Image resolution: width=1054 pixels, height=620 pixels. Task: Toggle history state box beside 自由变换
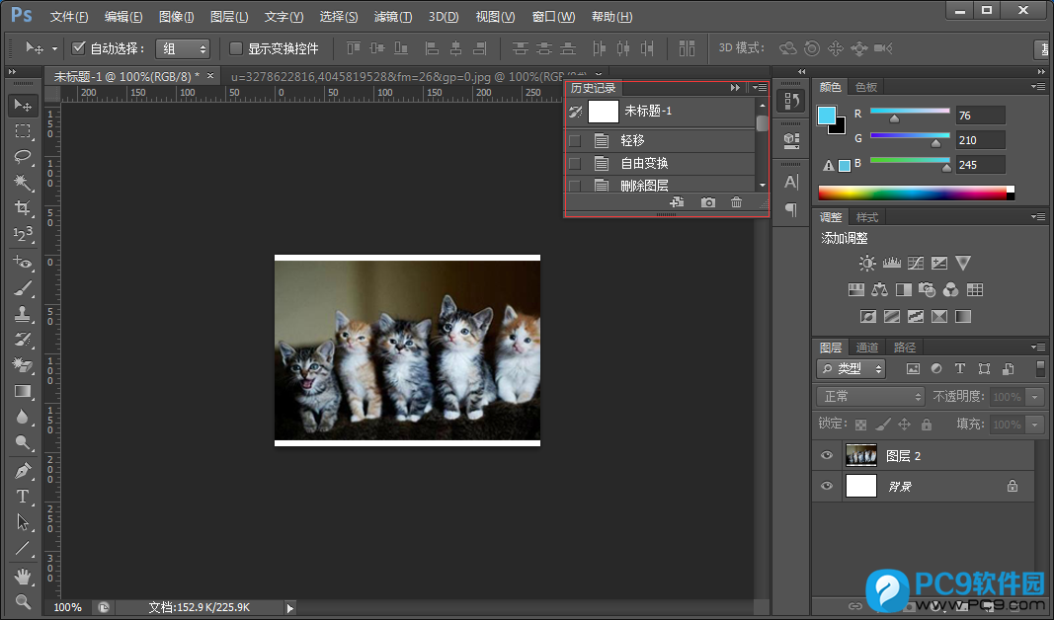click(575, 163)
